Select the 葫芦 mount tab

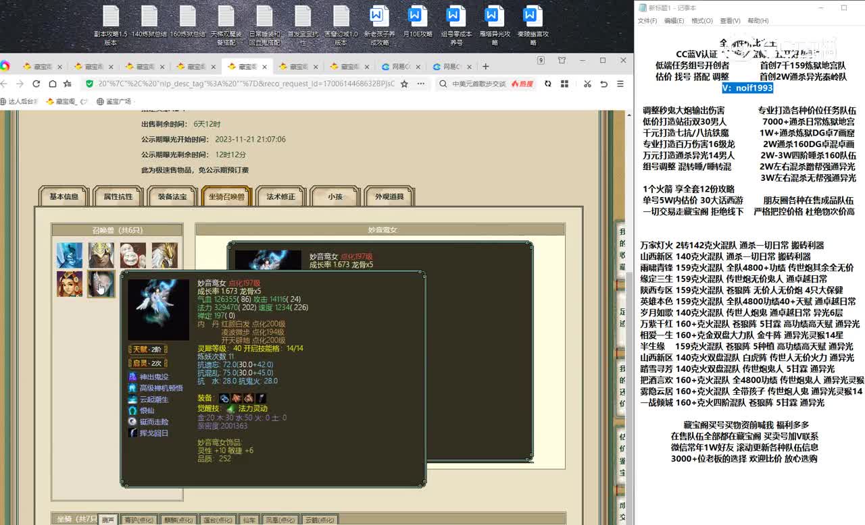(108, 520)
